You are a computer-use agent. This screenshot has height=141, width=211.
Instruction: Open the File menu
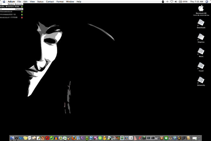[19, 2]
